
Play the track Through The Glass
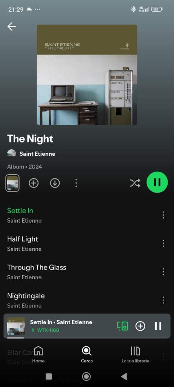[x=81, y=272]
